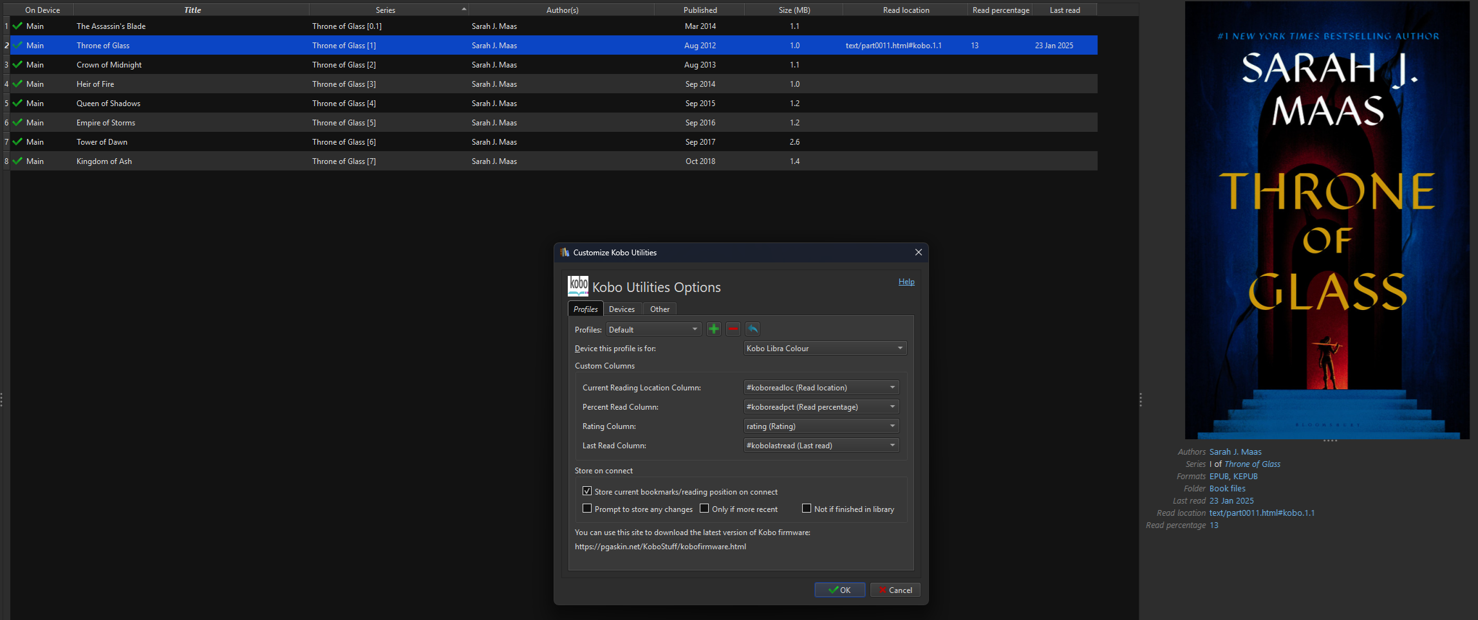Remove profile using the red minus icon
The height and width of the screenshot is (620, 1478).
coord(733,329)
